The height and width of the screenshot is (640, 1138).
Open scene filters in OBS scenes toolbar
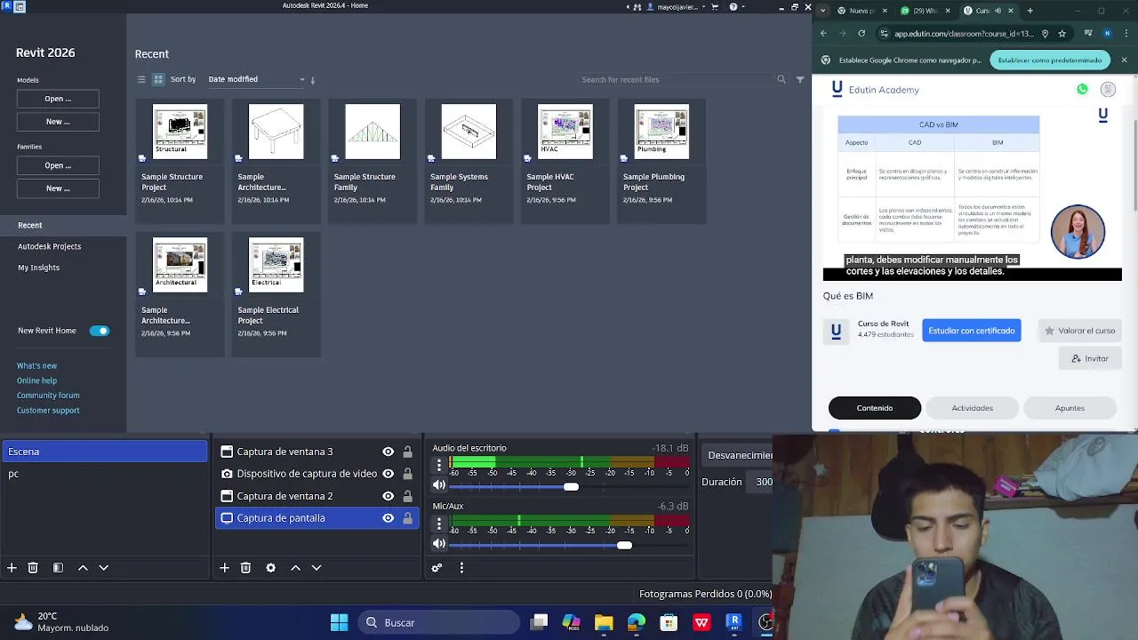(x=58, y=567)
